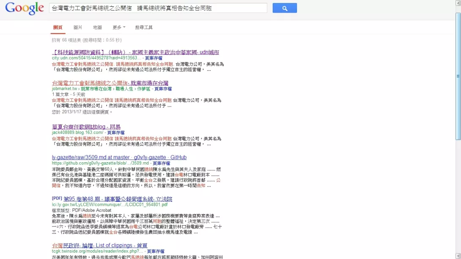Open the 台灣民政府 論壇 result link
This screenshot has height=259, width=461.
[99, 245]
